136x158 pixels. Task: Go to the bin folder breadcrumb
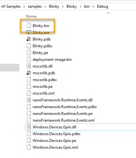point(87,6)
